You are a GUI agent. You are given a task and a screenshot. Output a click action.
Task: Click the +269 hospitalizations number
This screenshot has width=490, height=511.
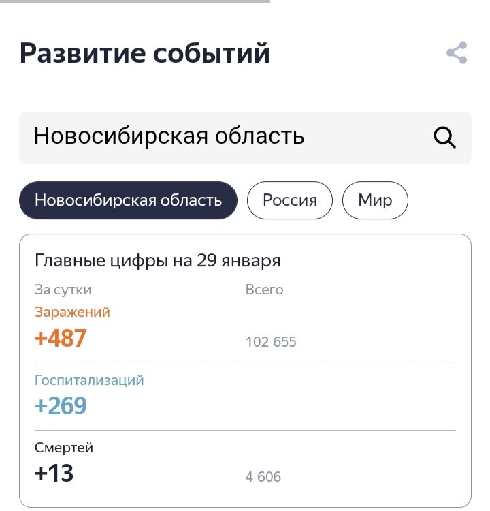tap(61, 406)
